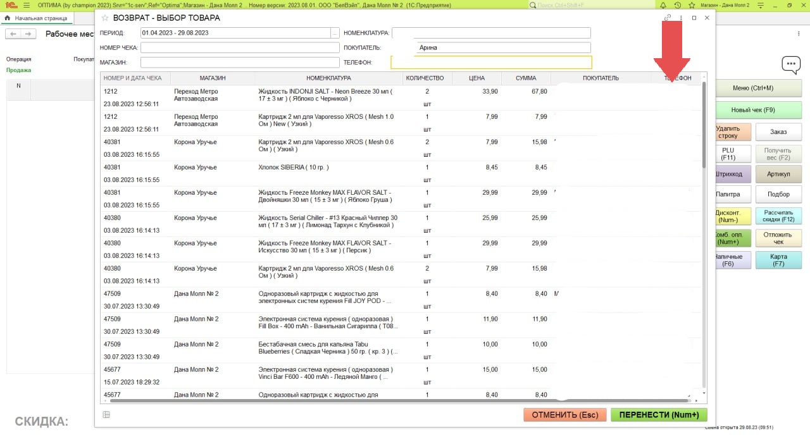Click the table settings icon at bottom left
Viewport: 810px width, 437px height.
(x=106, y=415)
